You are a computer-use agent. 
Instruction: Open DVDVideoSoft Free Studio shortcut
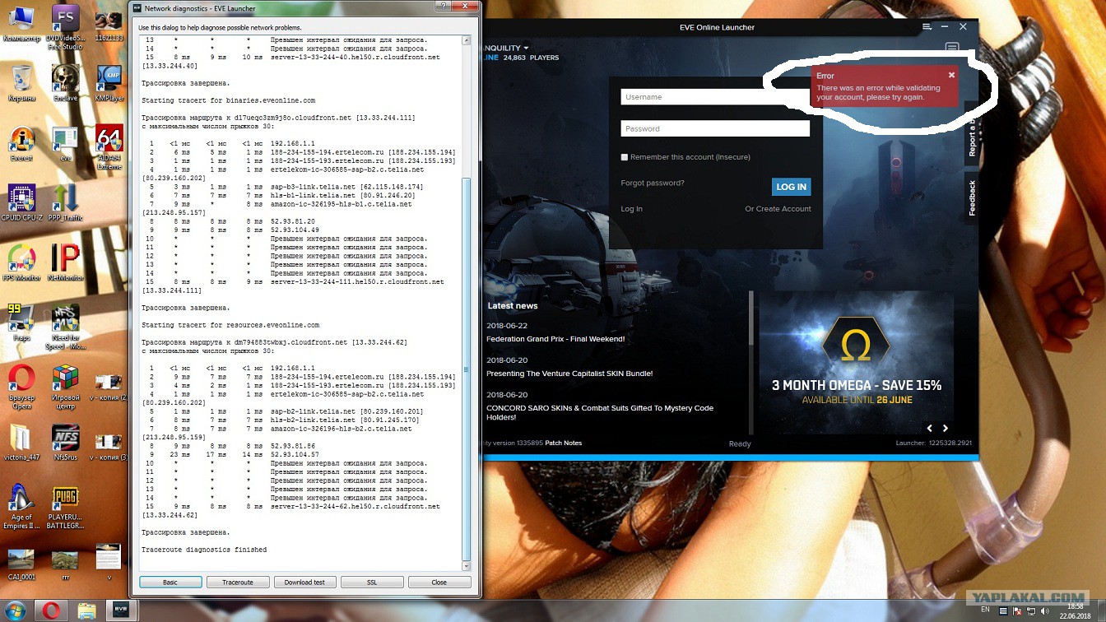click(65, 27)
